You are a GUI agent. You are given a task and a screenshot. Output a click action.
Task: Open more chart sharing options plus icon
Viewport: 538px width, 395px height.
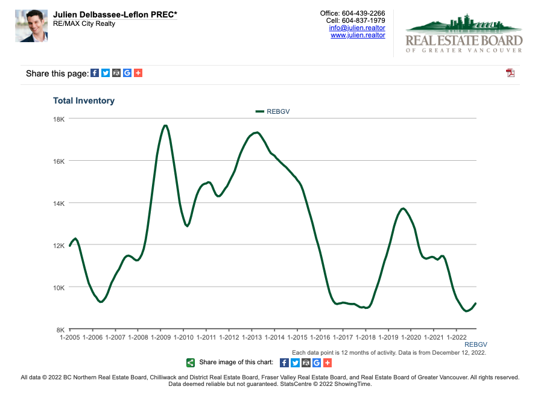click(x=328, y=362)
